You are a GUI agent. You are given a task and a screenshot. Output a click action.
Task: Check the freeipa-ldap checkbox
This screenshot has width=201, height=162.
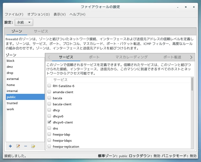(49, 134)
